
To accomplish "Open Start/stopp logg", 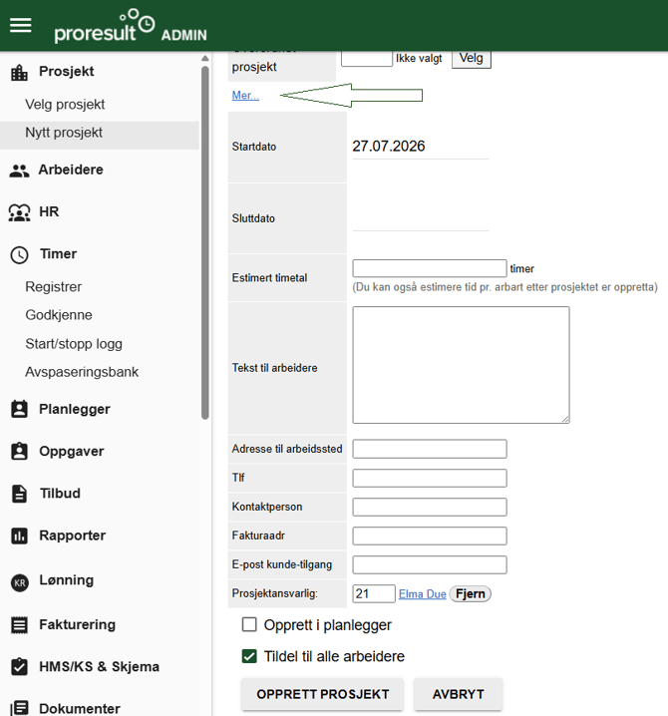I will click(74, 344).
